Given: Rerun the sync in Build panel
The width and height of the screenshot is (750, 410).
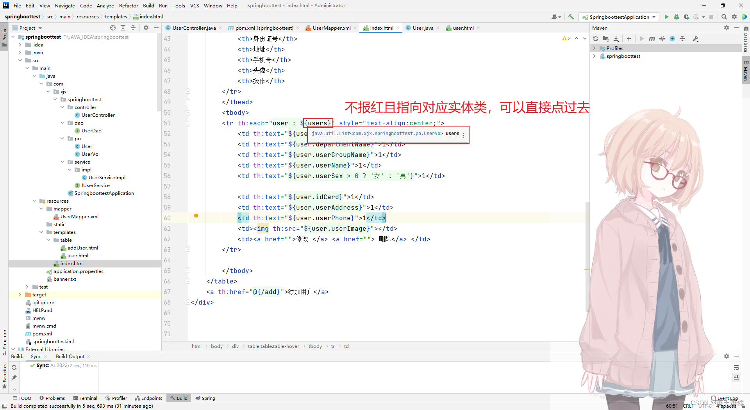Looking at the screenshot, I should coord(14,367).
